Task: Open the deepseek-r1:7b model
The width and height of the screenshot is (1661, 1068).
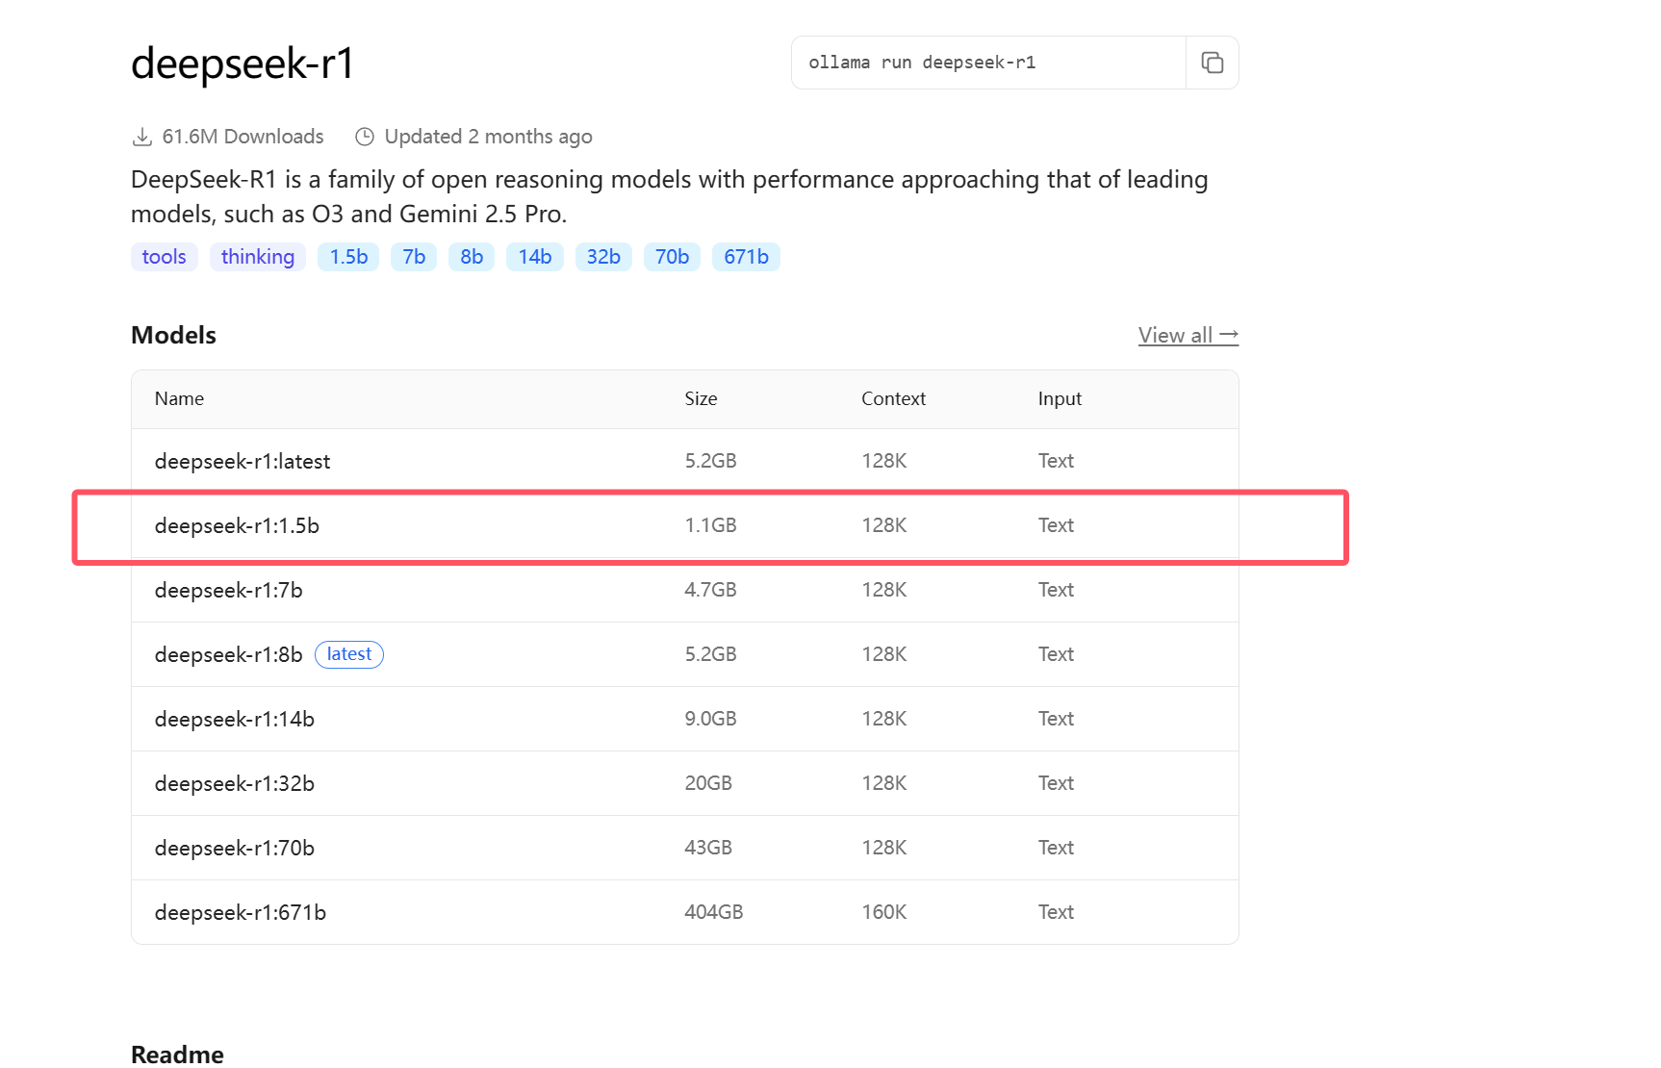Action: (229, 591)
